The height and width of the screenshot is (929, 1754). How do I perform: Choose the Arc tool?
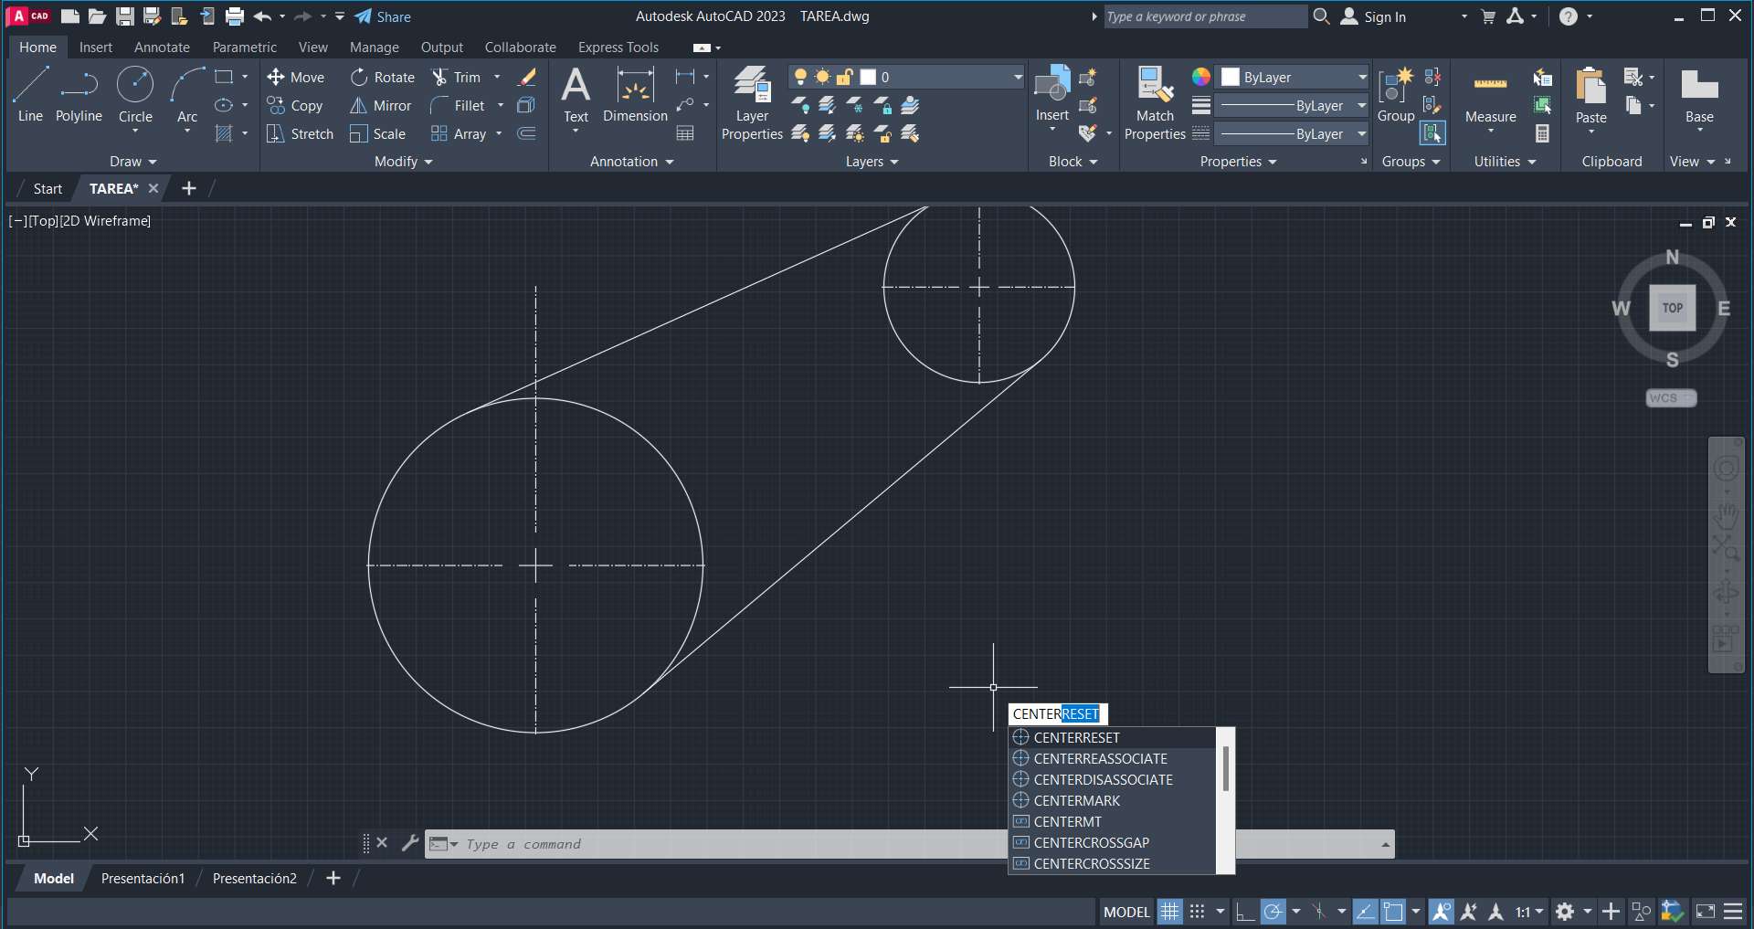[187, 94]
